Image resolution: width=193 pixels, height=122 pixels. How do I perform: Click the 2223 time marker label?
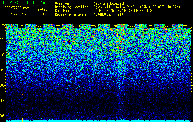pyautogui.click(x=58, y=26)
